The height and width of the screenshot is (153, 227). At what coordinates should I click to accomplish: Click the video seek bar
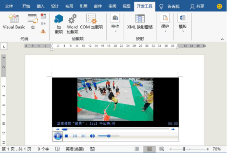pos(116,129)
